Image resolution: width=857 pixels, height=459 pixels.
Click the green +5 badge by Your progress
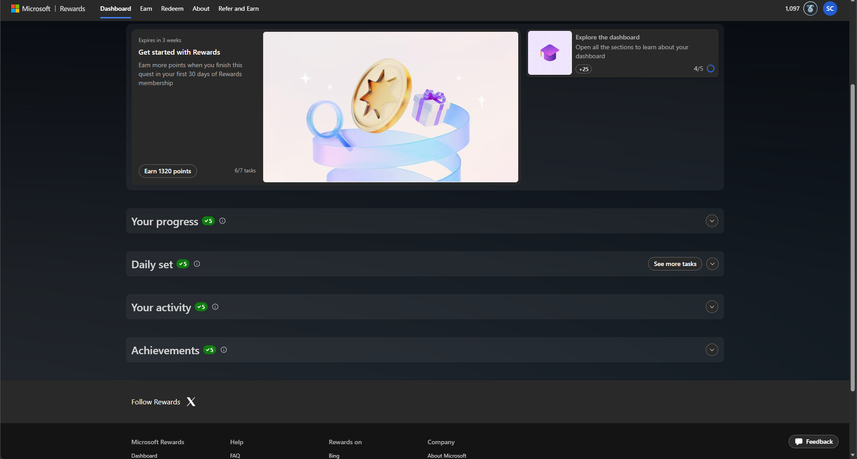(x=209, y=221)
